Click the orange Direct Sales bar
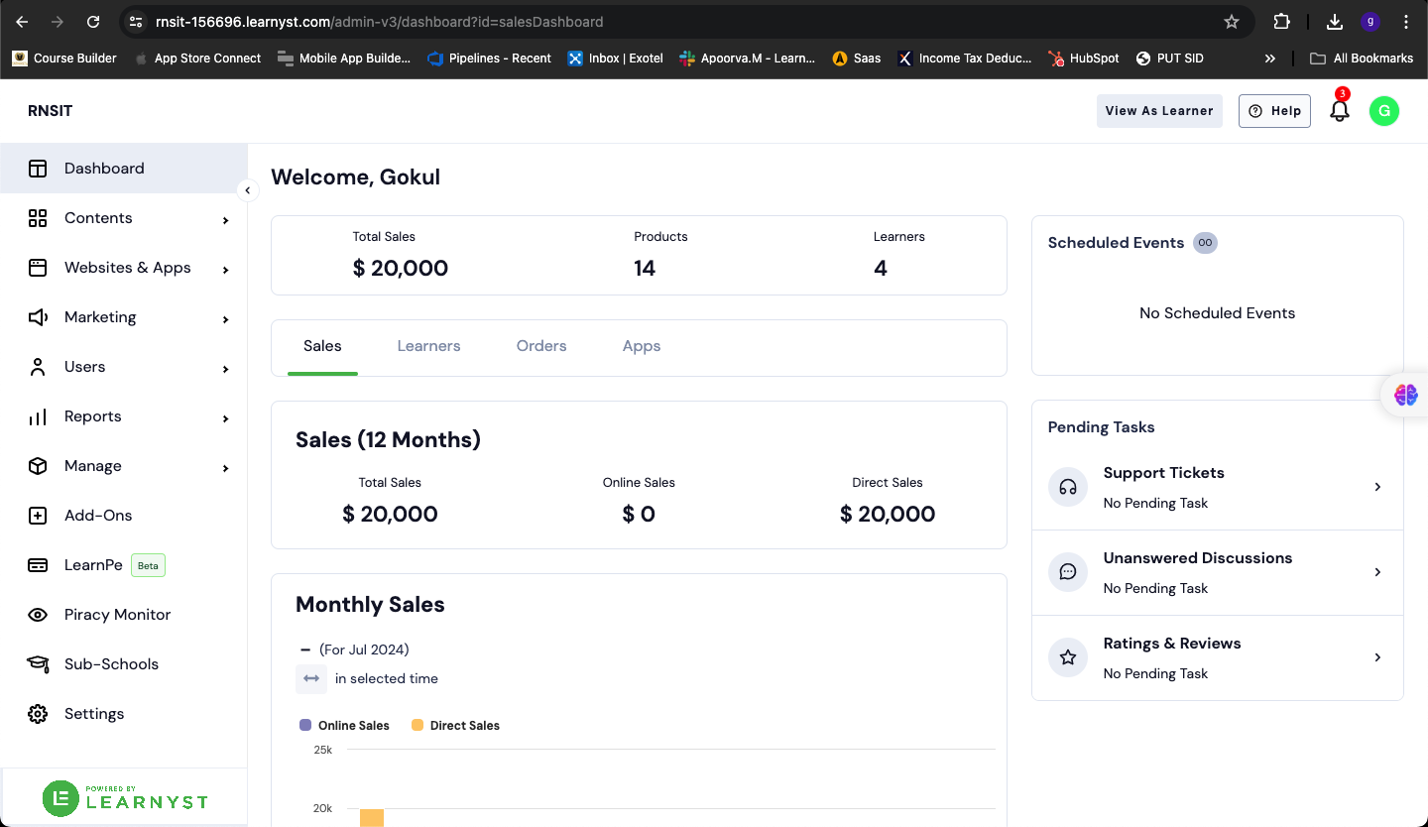 (x=372, y=818)
